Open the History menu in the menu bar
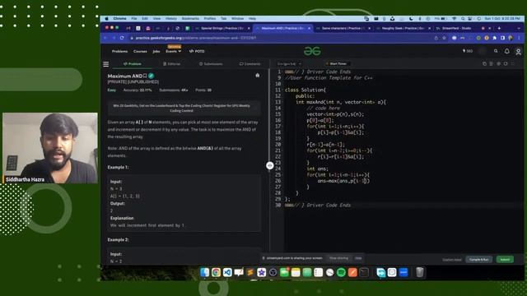The width and height of the screenshot is (527, 296). [x=170, y=18]
